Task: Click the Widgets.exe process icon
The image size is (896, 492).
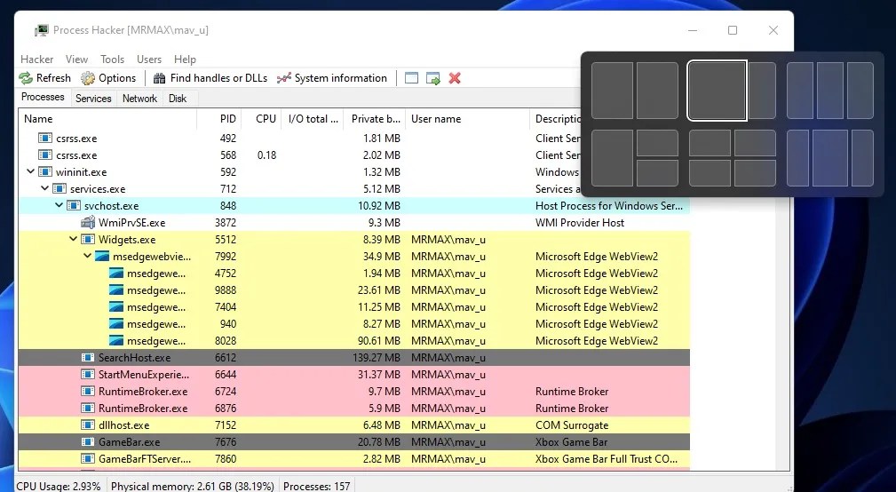Action: pyautogui.click(x=87, y=240)
